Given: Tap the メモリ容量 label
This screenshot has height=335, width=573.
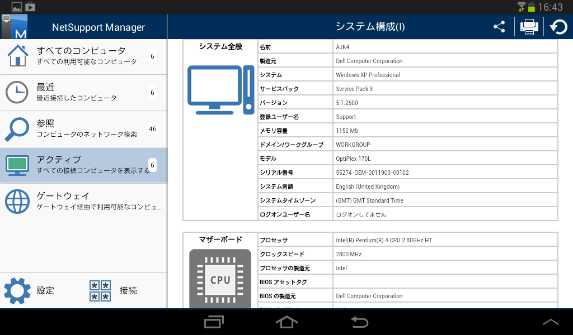Looking at the screenshot, I should coord(274,131).
